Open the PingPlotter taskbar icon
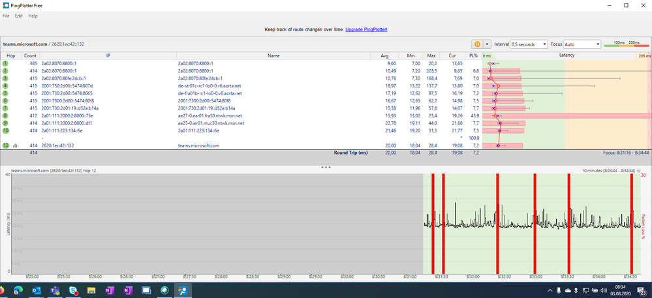 (x=183, y=290)
